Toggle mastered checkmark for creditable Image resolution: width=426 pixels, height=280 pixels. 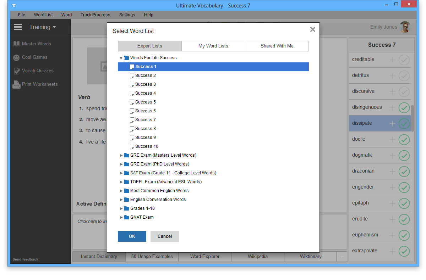coord(404,60)
